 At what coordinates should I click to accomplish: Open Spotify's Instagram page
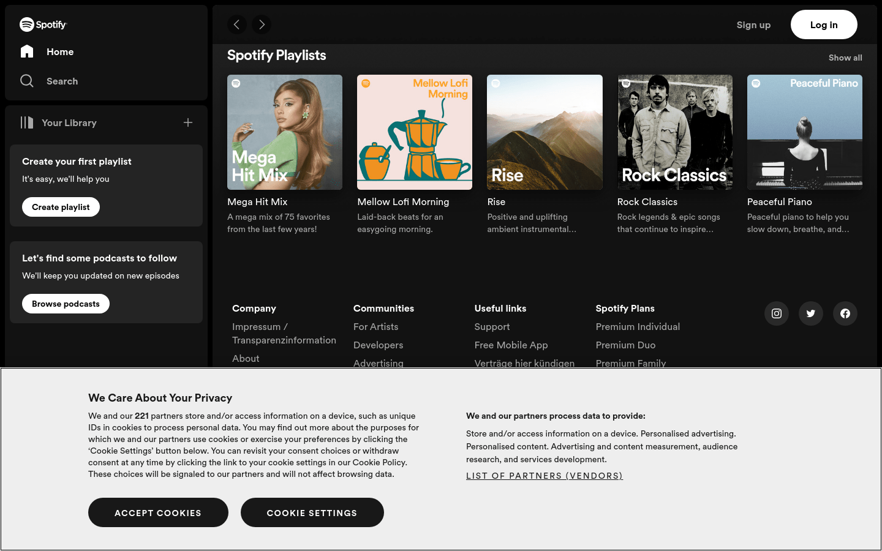[x=776, y=313]
